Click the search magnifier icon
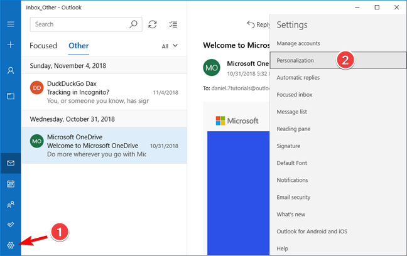Image resolution: width=407 pixels, height=256 pixels. click(x=133, y=24)
